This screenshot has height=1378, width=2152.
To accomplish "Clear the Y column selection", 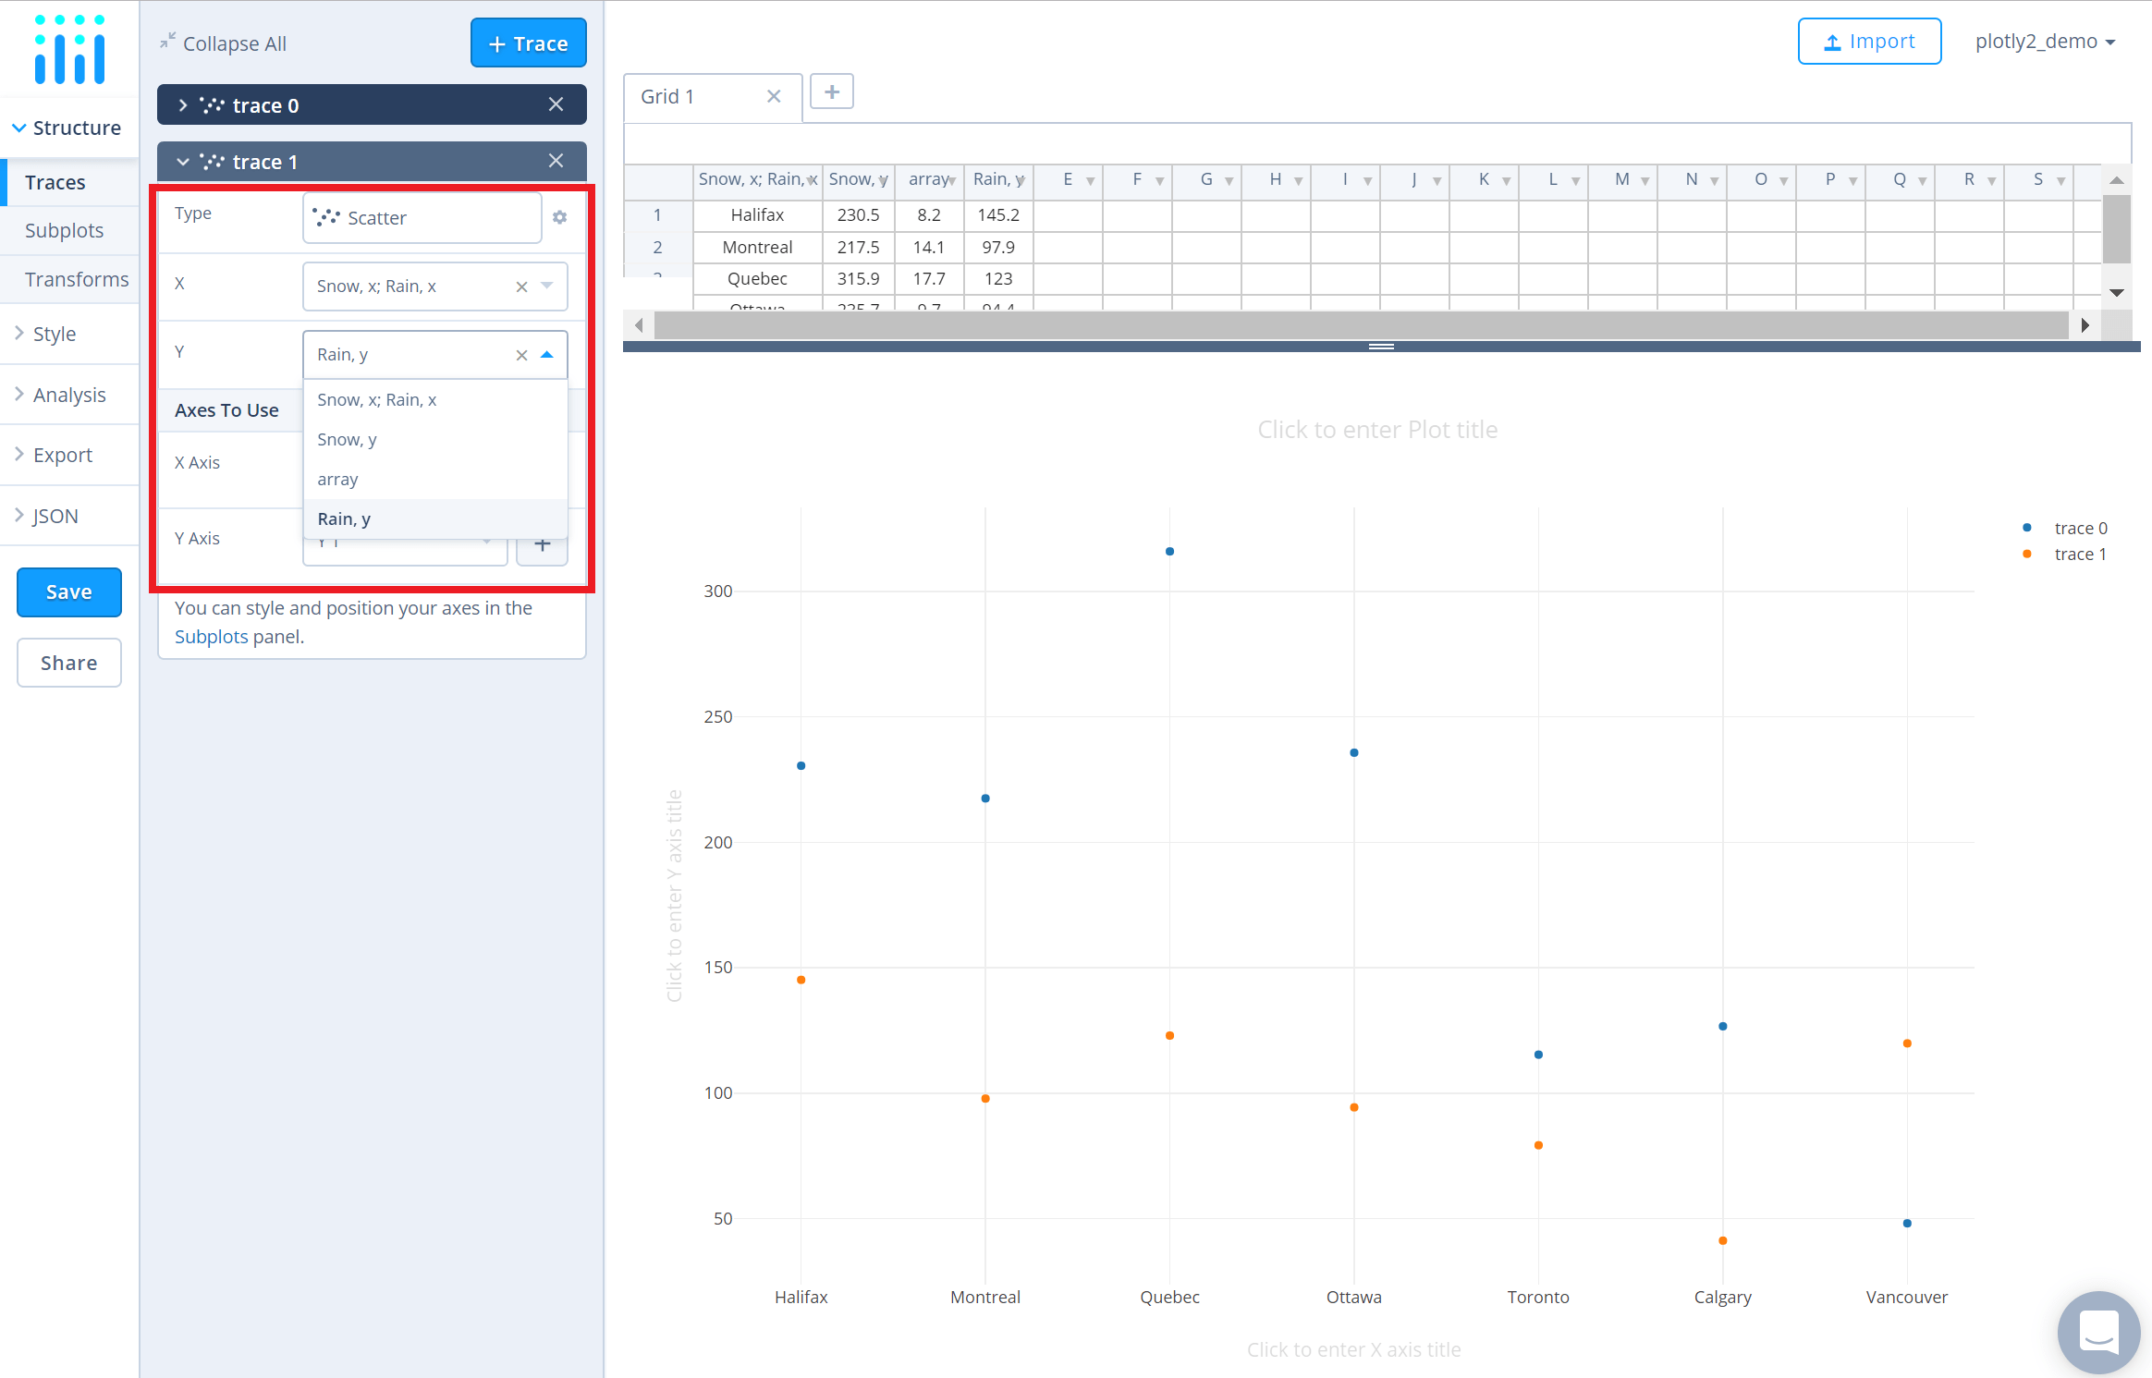I will [521, 355].
